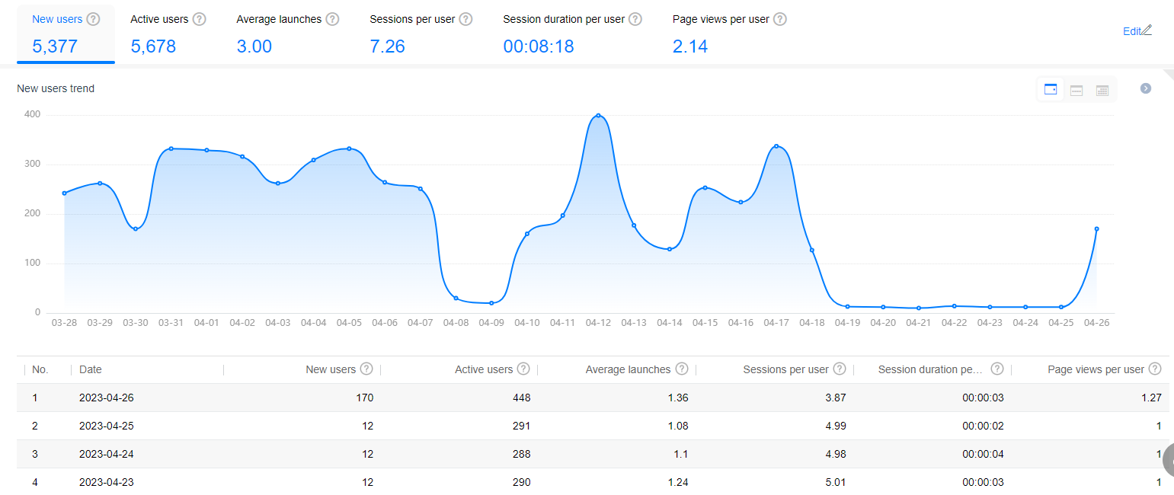Screen dimensions: 1174x495
Task: Click help icon in Sessions per user column header
Action: coord(839,369)
